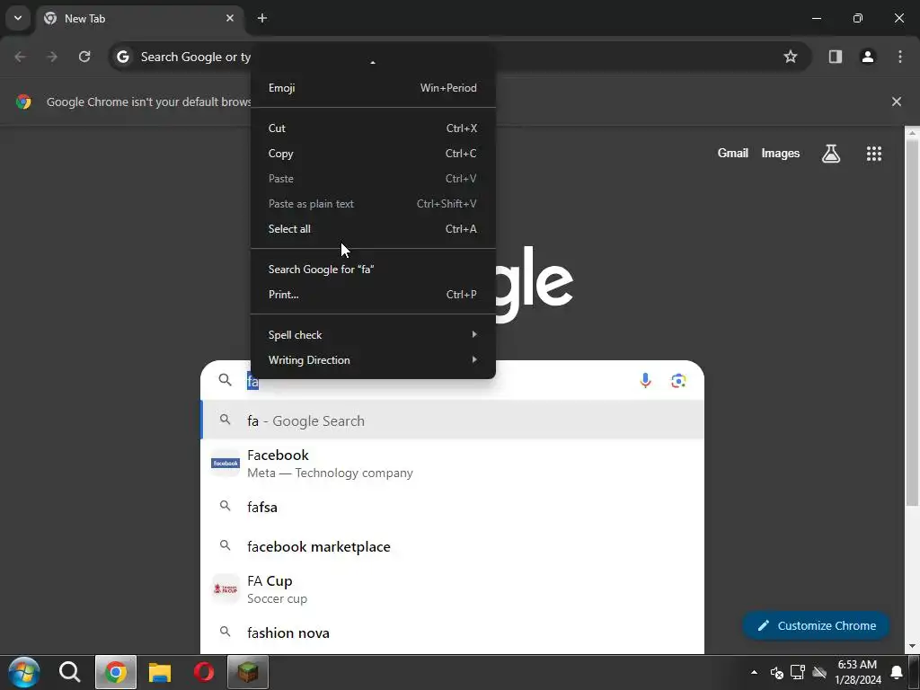Choose Print... in the context menu

point(373,295)
